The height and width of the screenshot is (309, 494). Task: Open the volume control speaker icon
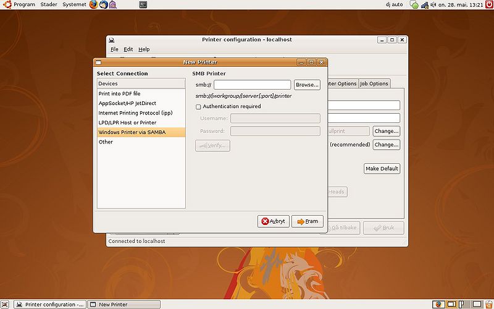pos(433,5)
